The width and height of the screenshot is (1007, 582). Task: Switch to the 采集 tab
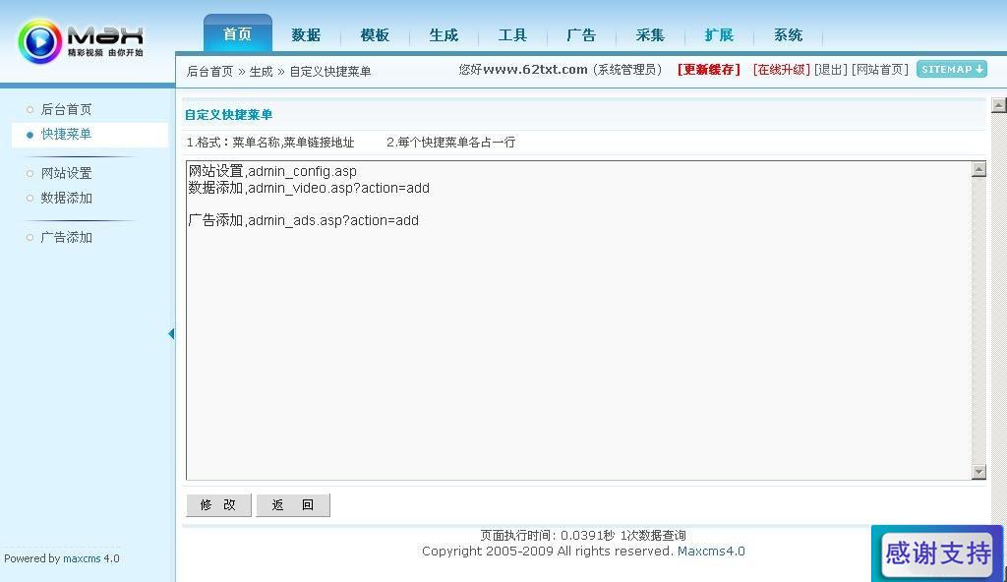click(x=650, y=34)
